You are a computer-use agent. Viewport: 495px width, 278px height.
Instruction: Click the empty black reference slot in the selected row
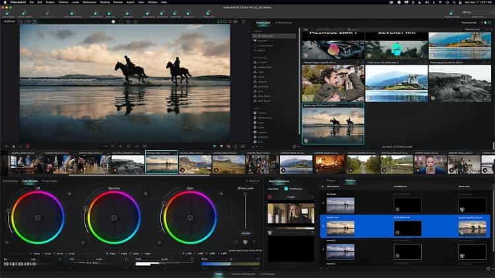pyautogui.click(x=408, y=229)
